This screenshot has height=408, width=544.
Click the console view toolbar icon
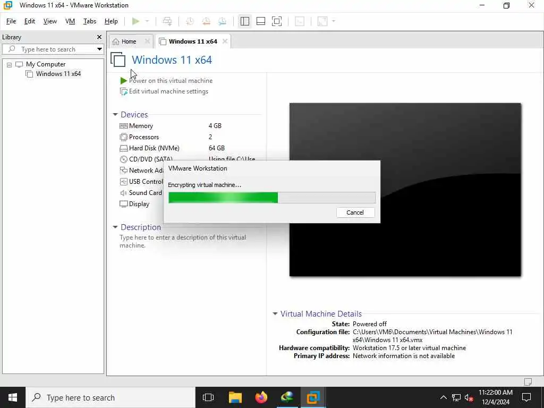[300, 21]
